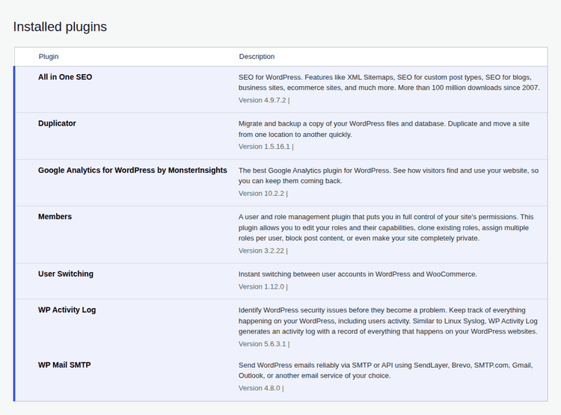561x415 pixels.
Task: Select the Duplicator plugin name
Action: pos(57,123)
